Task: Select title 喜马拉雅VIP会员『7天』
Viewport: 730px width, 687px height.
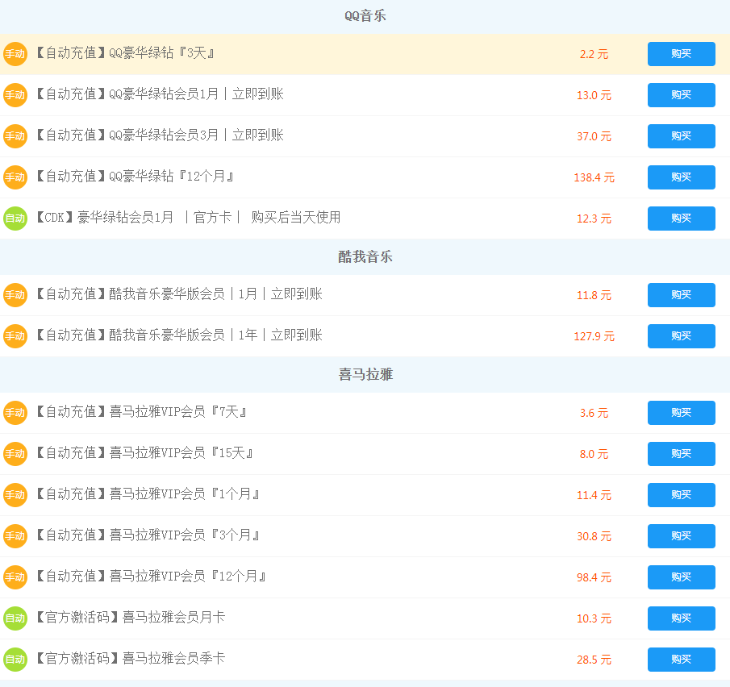Action: click(x=141, y=412)
